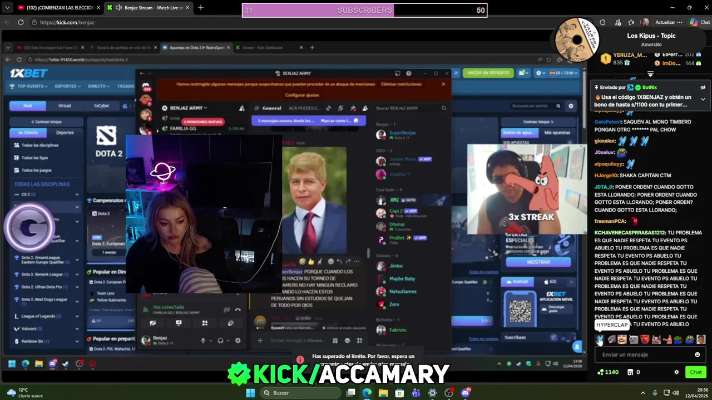Open Discord help question-mark icon
Screen dimensions: 712x400
point(409,73)
